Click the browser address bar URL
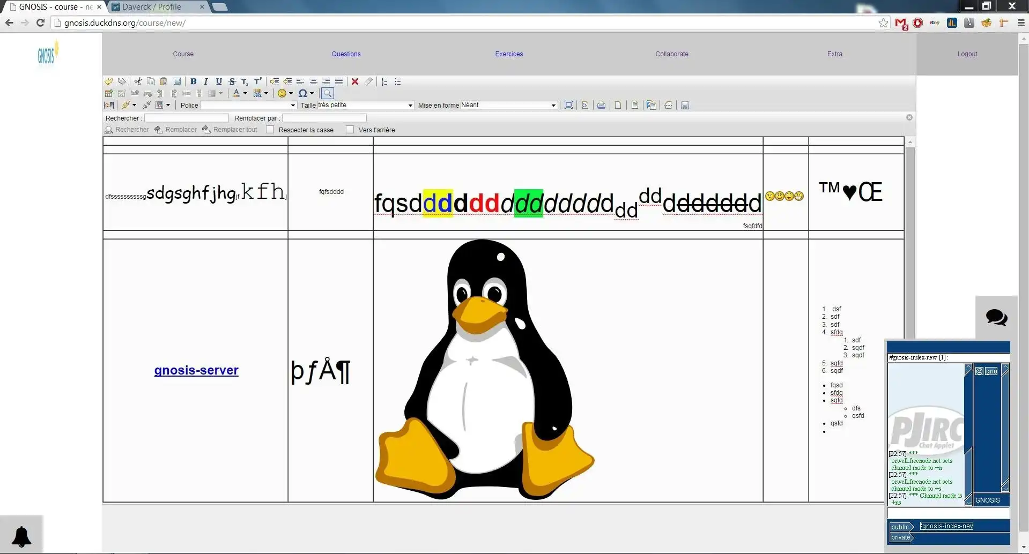 [125, 23]
